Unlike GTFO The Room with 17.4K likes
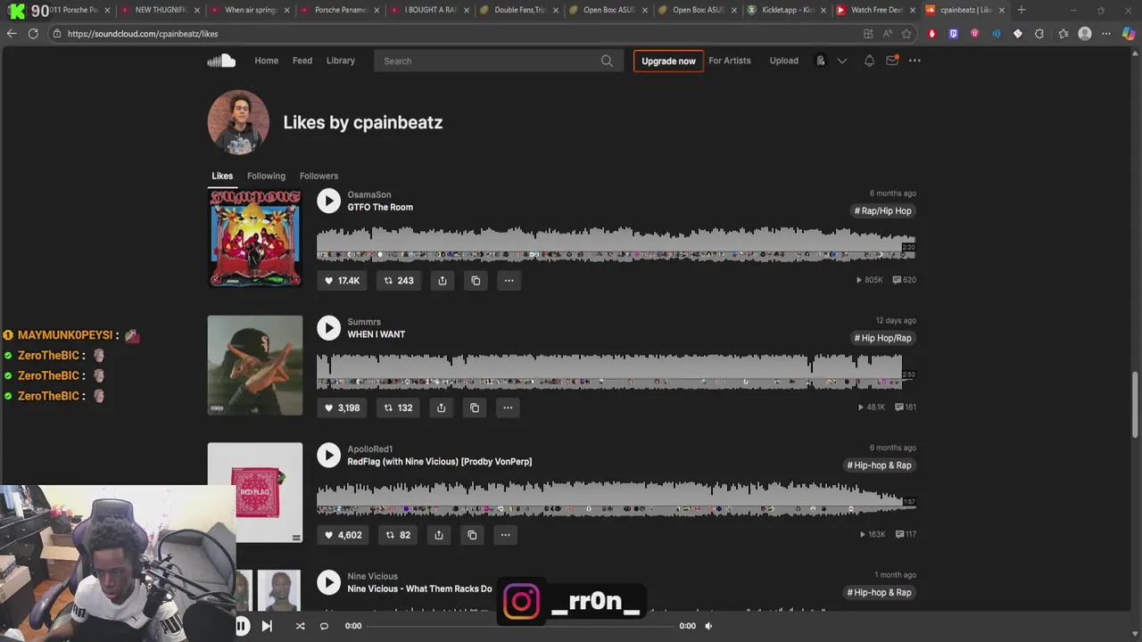This screenshot has width=1142, height=642. point(341,280)
